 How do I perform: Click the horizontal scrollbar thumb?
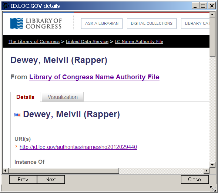pyautogui.click(x=64, y=171)
